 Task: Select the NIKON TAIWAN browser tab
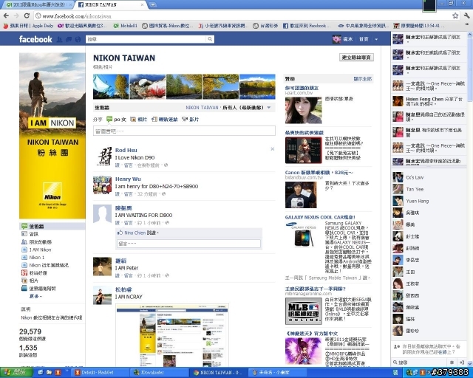[110, 4]
